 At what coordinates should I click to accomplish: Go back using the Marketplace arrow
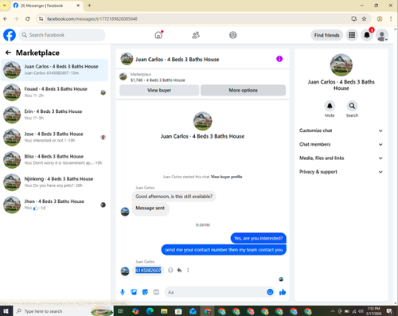click(8, 53)
